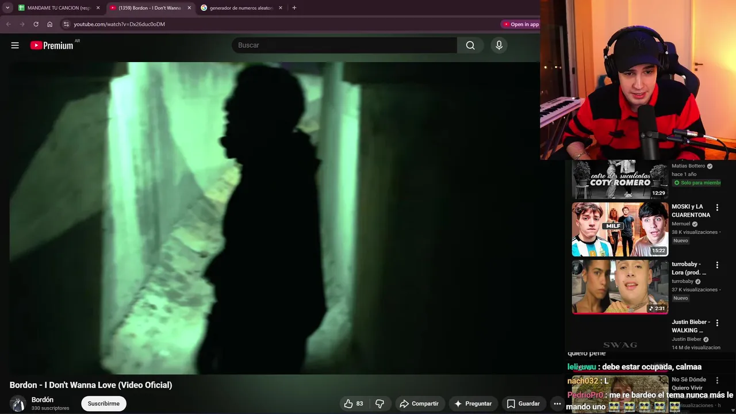Dislike the video with thumbs down

(x=379, y=404)
